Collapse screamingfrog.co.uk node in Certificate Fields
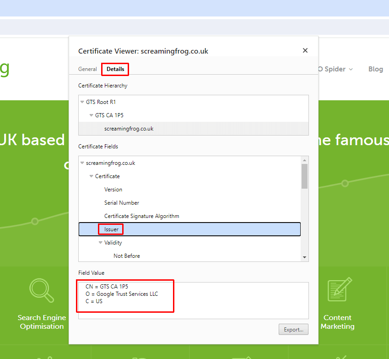This screenshot has width=389, height=359. tap(82, 163)
